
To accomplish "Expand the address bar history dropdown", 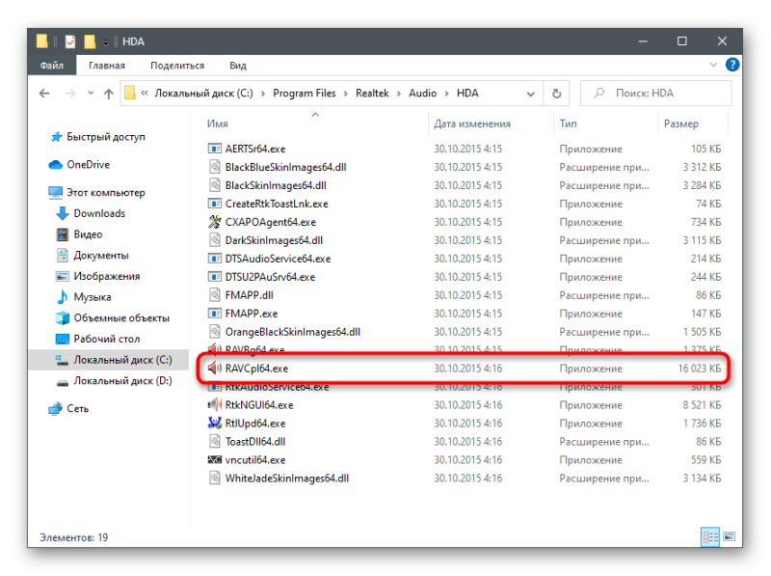I will pos(531,94).
